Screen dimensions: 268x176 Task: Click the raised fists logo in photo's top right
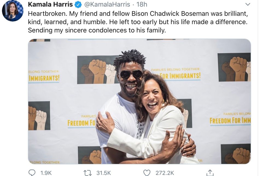(x=235, y=67)
